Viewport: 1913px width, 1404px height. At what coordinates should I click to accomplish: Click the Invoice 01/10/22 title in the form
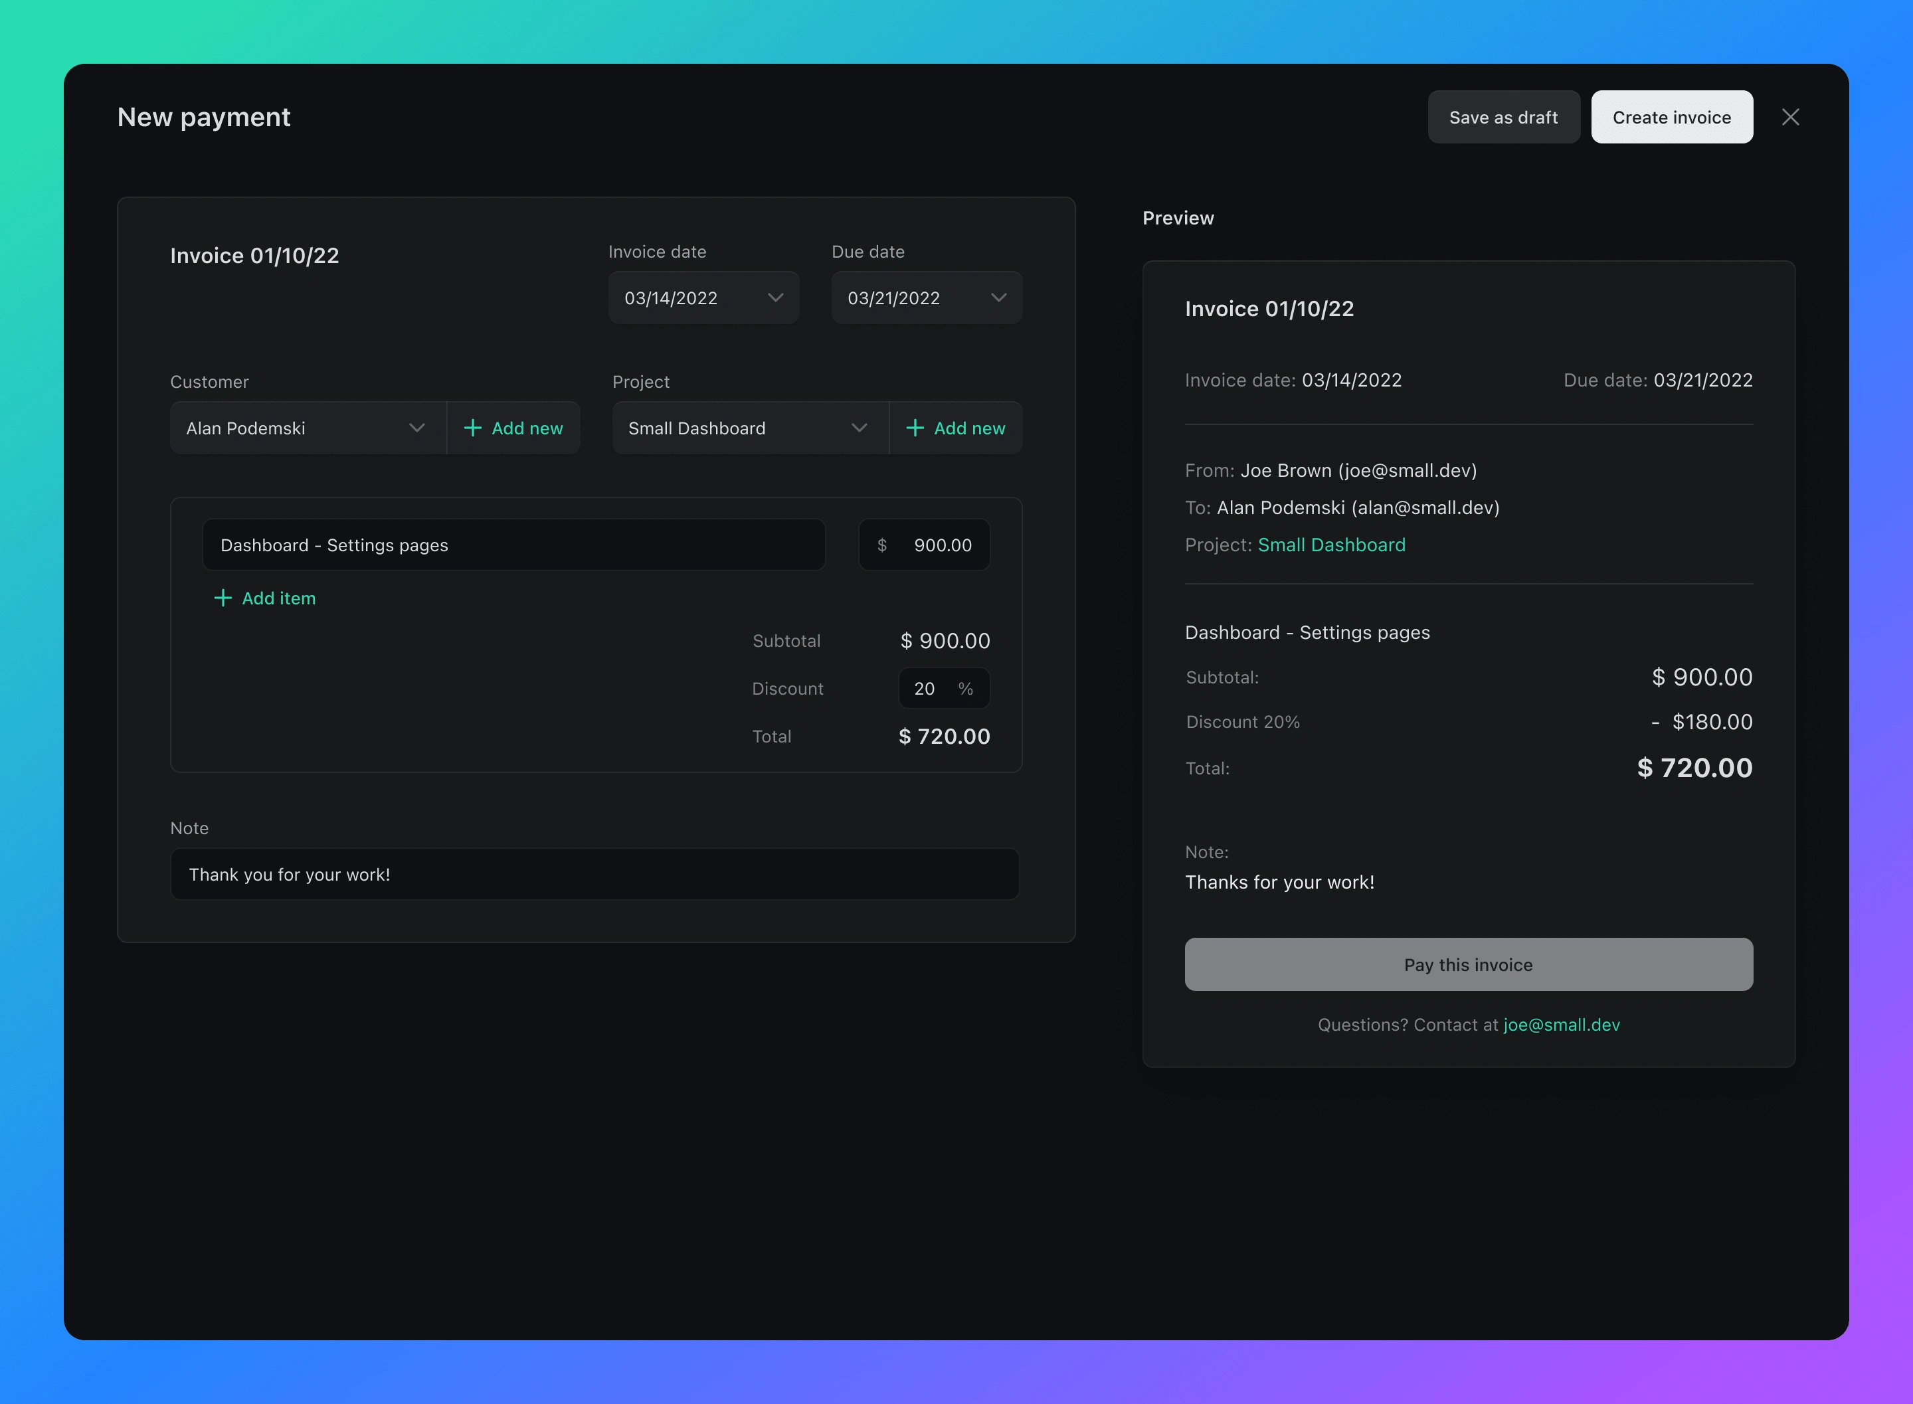coord(254,256)
